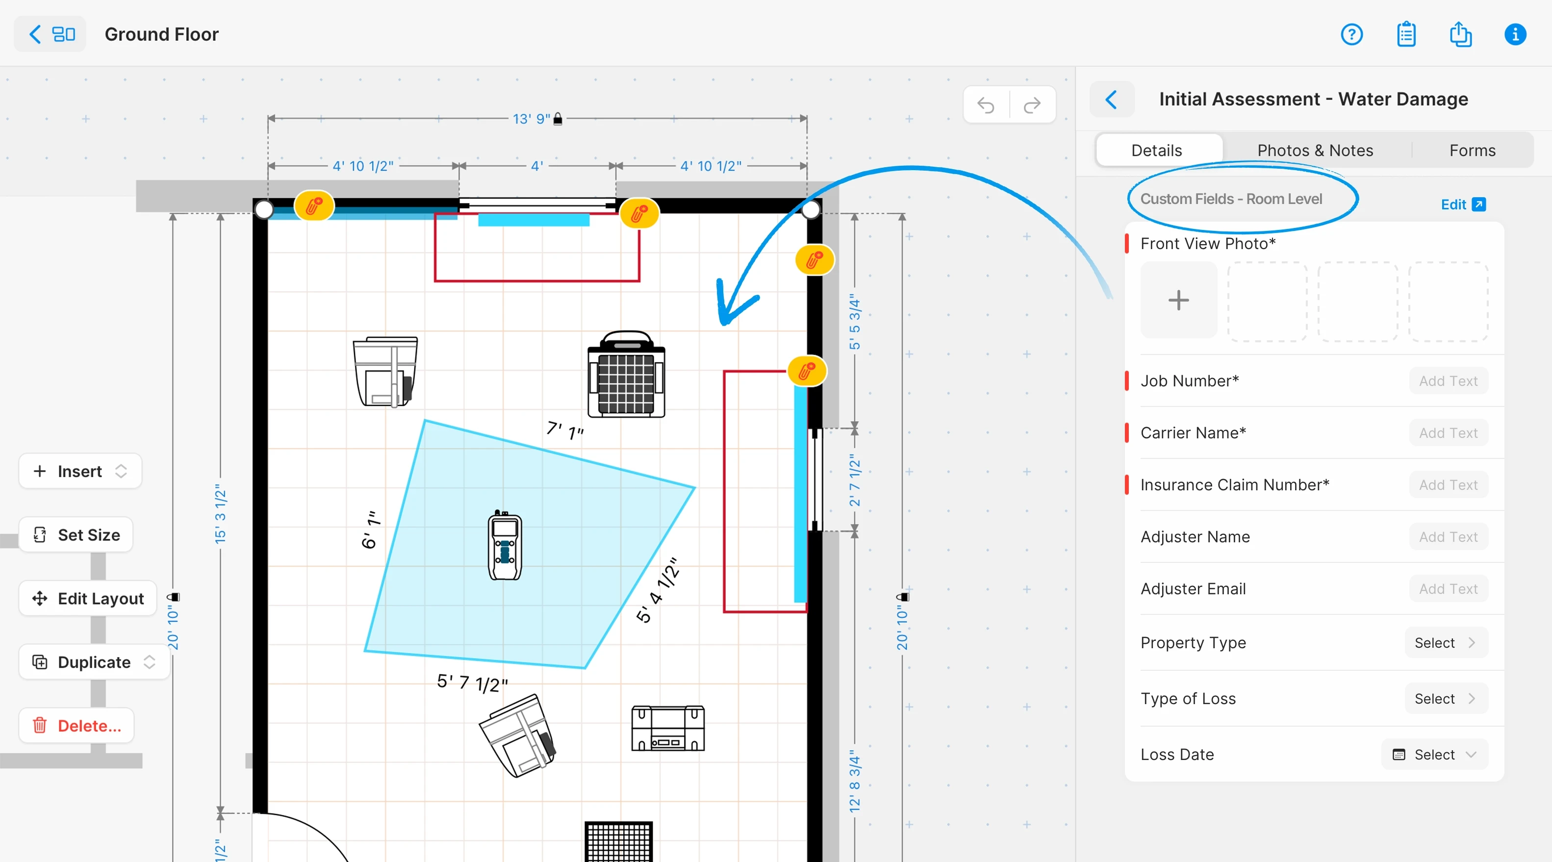The image size is (1552, 862).
Task: Click the share export icon
Action: coord(1460,34)
